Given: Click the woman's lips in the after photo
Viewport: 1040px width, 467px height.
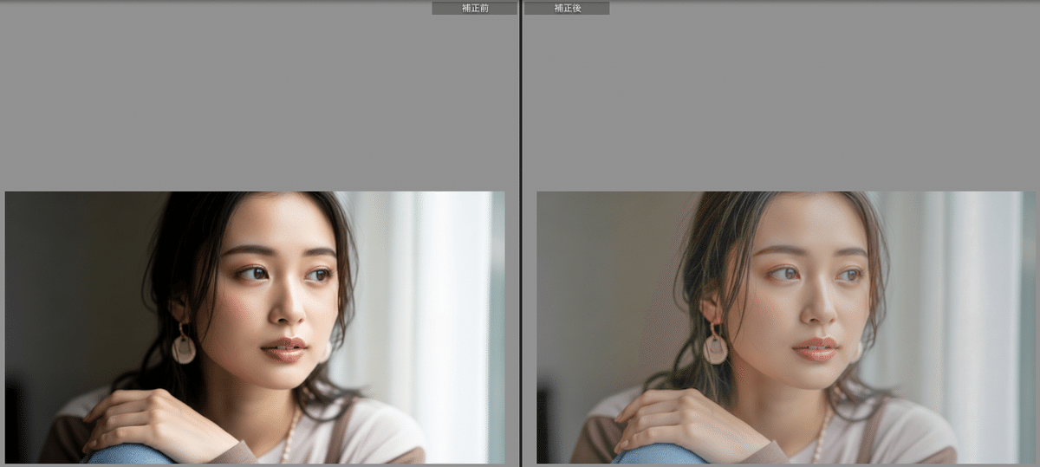Looking at the screenshot, I should pos(816,349).
